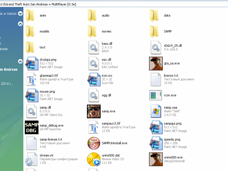
Task: Click the "SAMPUninstall.exe" file name
Action: pyautogui.click(x=115, y=143)
